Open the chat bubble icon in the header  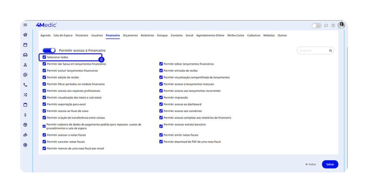[326, 26]
